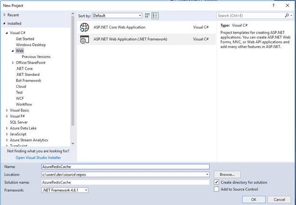Expand the Office/SharePoint node
The image size is (296, 205).
[13, 63]
